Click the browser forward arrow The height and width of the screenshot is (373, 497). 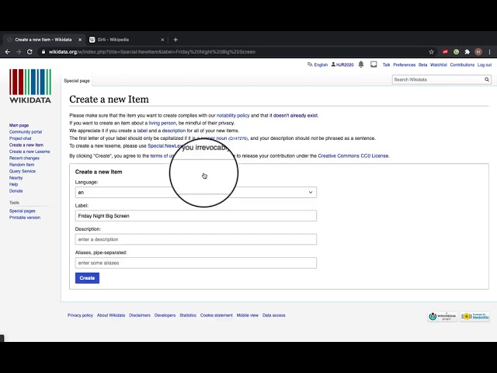click(x=19, y=52)
